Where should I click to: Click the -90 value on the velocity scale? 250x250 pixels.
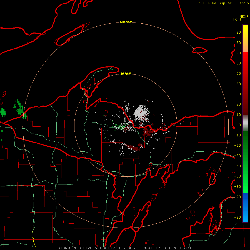pos(237,217)
